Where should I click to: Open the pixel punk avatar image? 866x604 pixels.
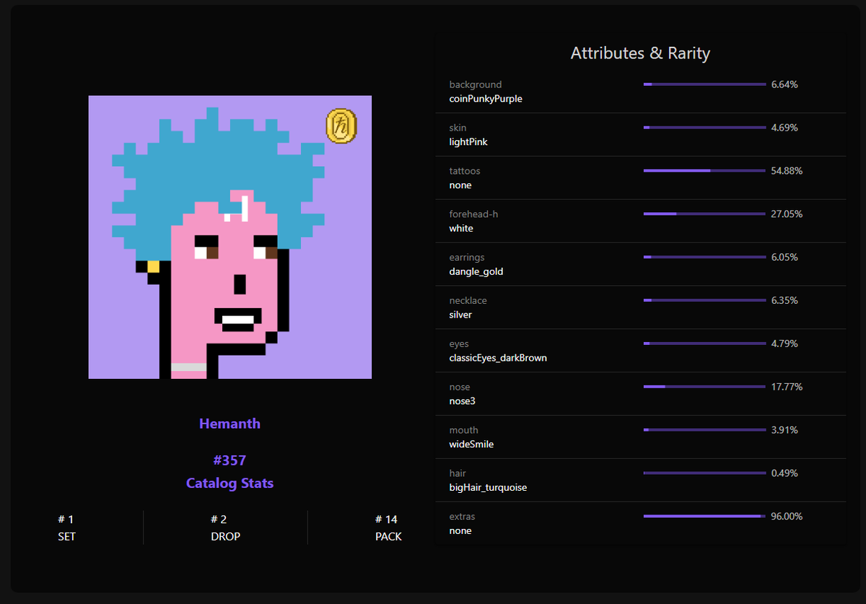230,237
